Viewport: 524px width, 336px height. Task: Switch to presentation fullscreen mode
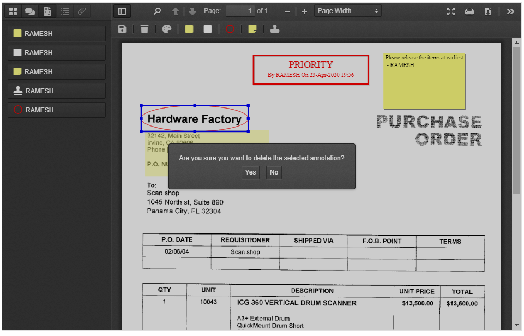tap(451, 11)
